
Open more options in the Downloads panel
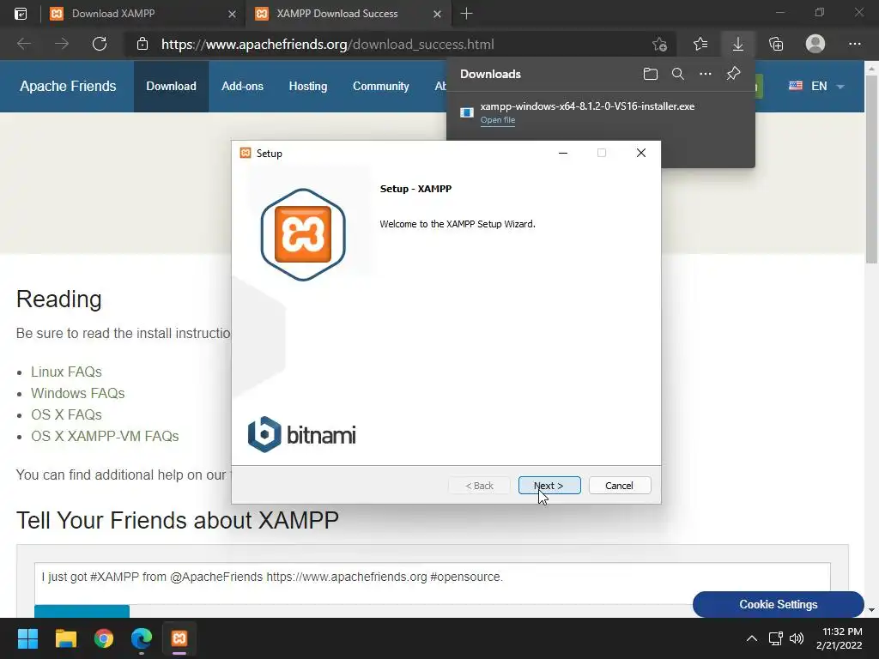point(706,74)
